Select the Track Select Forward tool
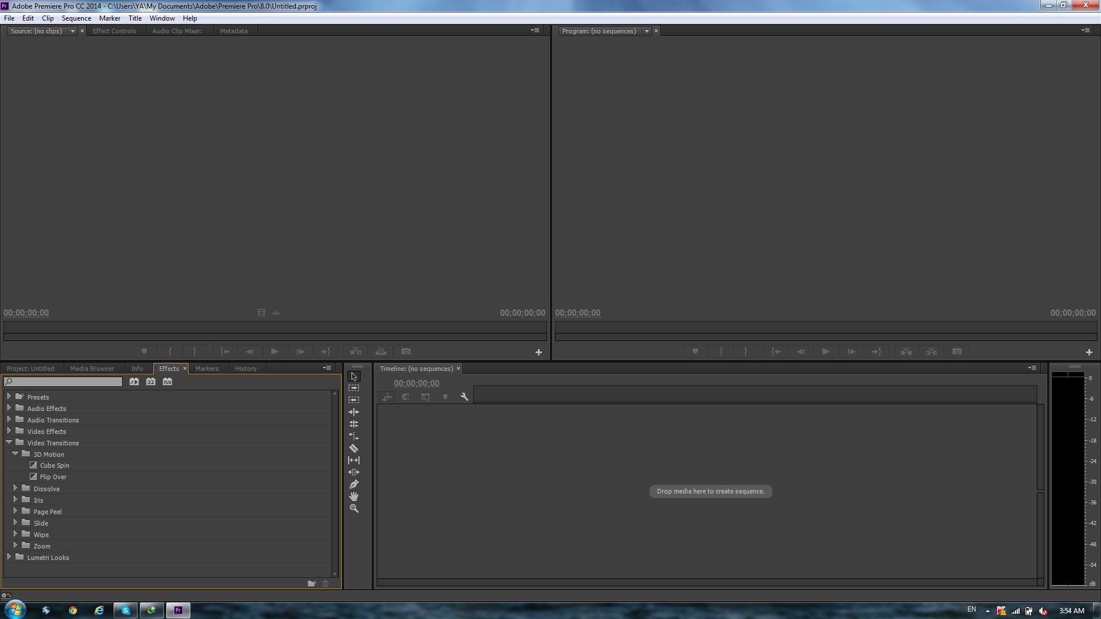The image size is (1101, 619). [354, 388]
